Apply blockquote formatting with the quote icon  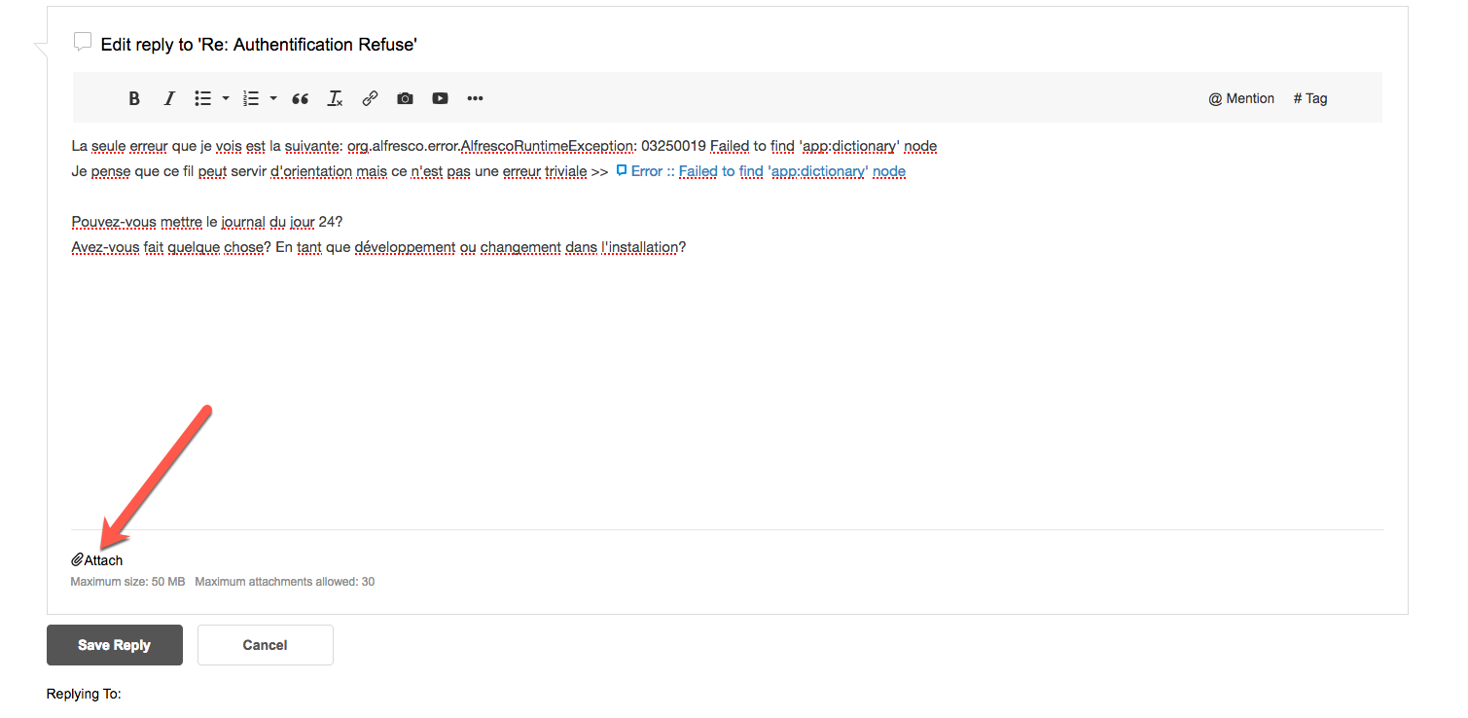(x=301, y=98)
